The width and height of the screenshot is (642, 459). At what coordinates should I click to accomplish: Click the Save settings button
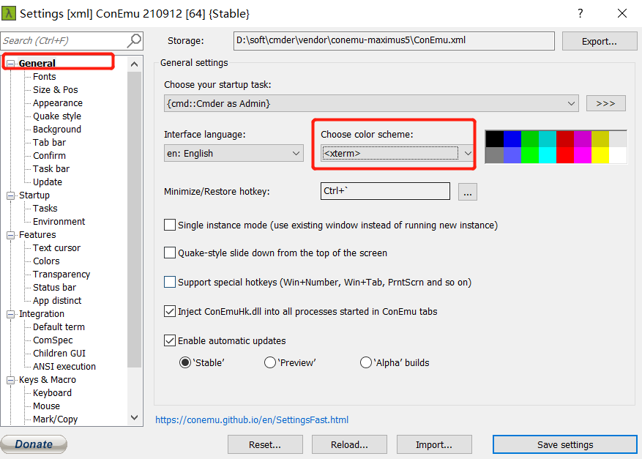(565, 444)
